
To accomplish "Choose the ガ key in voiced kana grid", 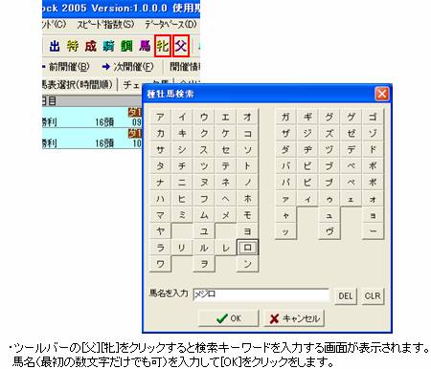I will [285, 117].
